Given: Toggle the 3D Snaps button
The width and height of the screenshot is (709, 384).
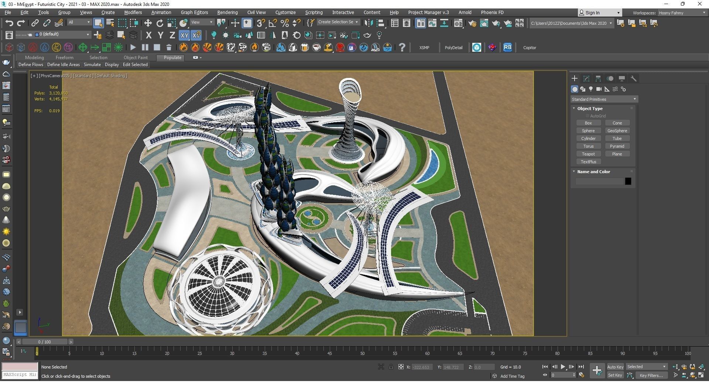Looking at the screenshot, I should click(x=261, y=23).
